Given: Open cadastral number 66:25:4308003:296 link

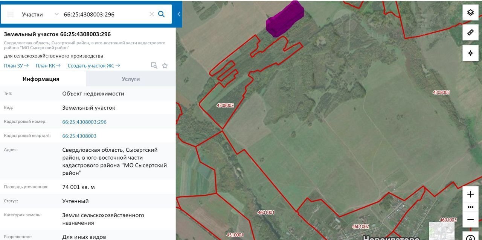Looking at the screenshot, I should click(x=84, y=122).
